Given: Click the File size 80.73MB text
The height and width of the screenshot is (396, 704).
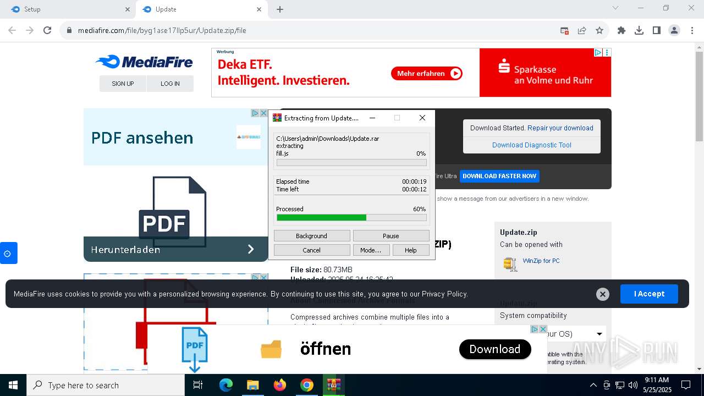Looking at the screenshot, I should 321,269.
